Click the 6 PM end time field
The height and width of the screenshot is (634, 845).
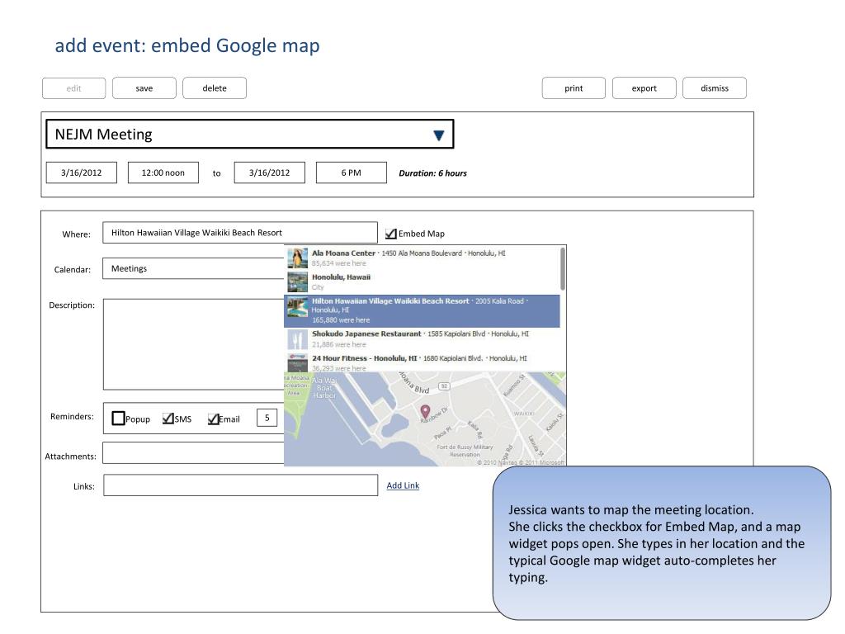pos(352,173)
